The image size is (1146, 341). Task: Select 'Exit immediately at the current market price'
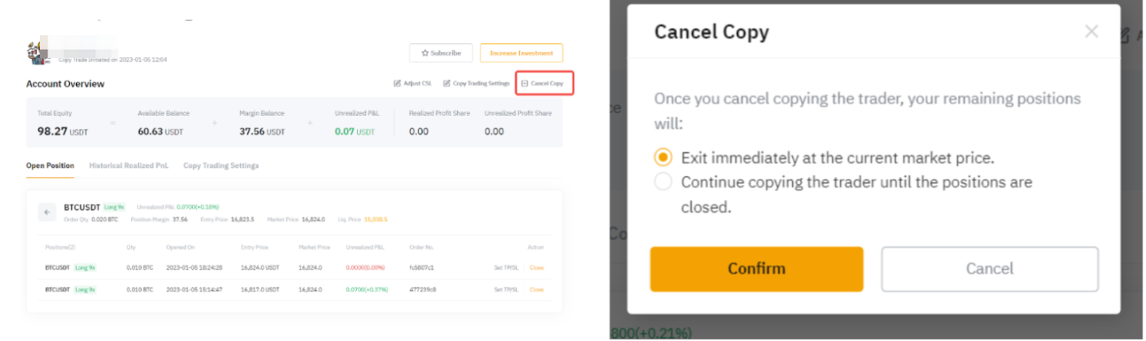[x=664, y=158]
